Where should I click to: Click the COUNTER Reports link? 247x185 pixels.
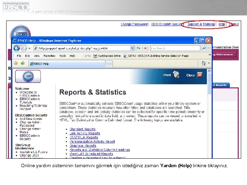click(84, 137)
